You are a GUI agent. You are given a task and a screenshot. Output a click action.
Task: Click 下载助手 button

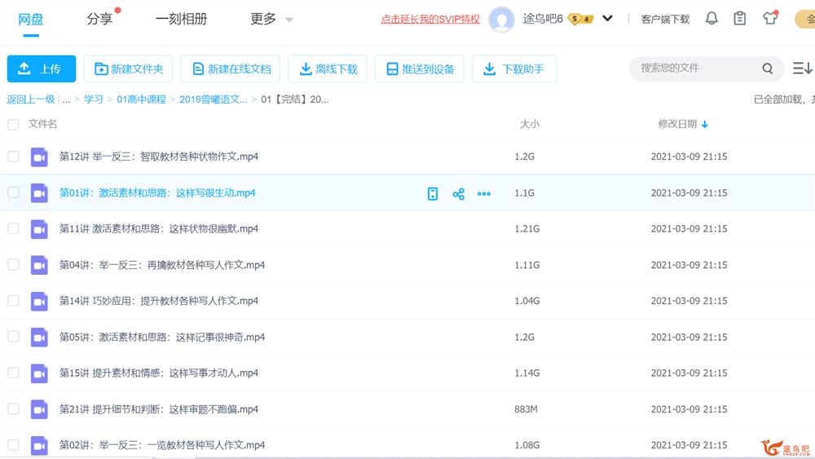point(514,68)
